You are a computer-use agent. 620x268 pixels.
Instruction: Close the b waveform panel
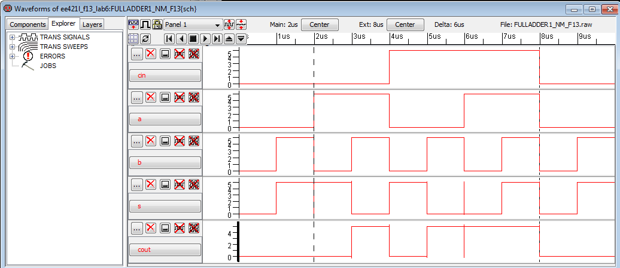150,141
